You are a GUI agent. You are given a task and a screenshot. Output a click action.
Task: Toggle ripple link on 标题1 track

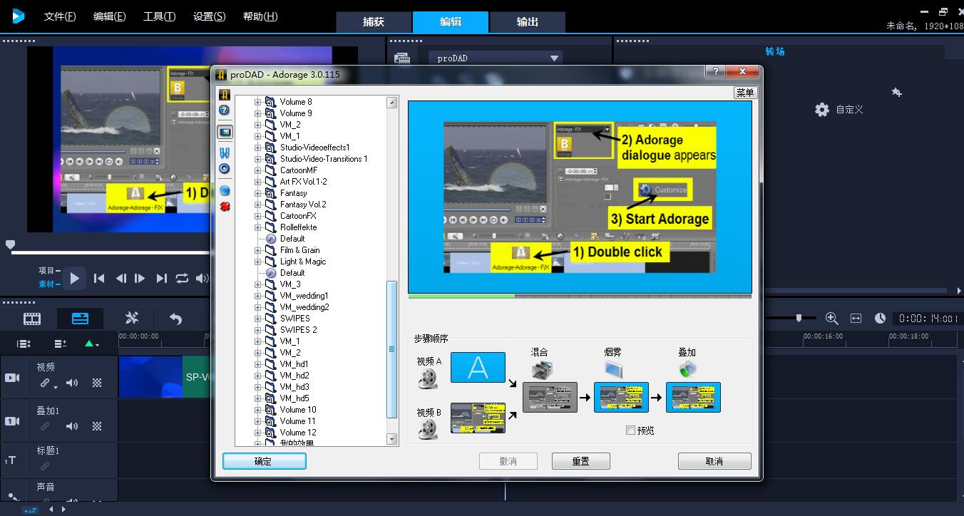pos(45,466)
